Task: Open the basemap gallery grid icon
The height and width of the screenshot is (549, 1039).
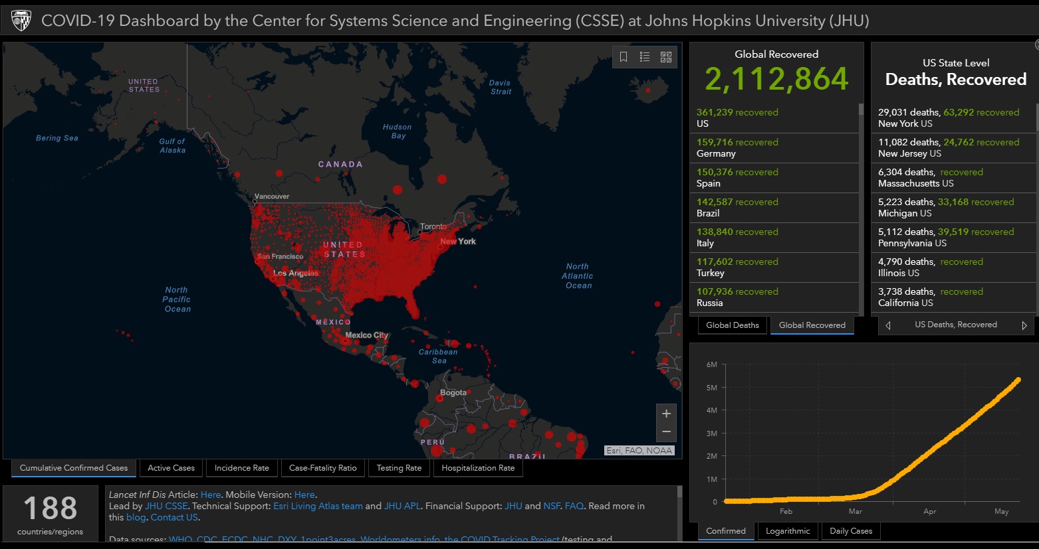Action: tap(666, 57)
